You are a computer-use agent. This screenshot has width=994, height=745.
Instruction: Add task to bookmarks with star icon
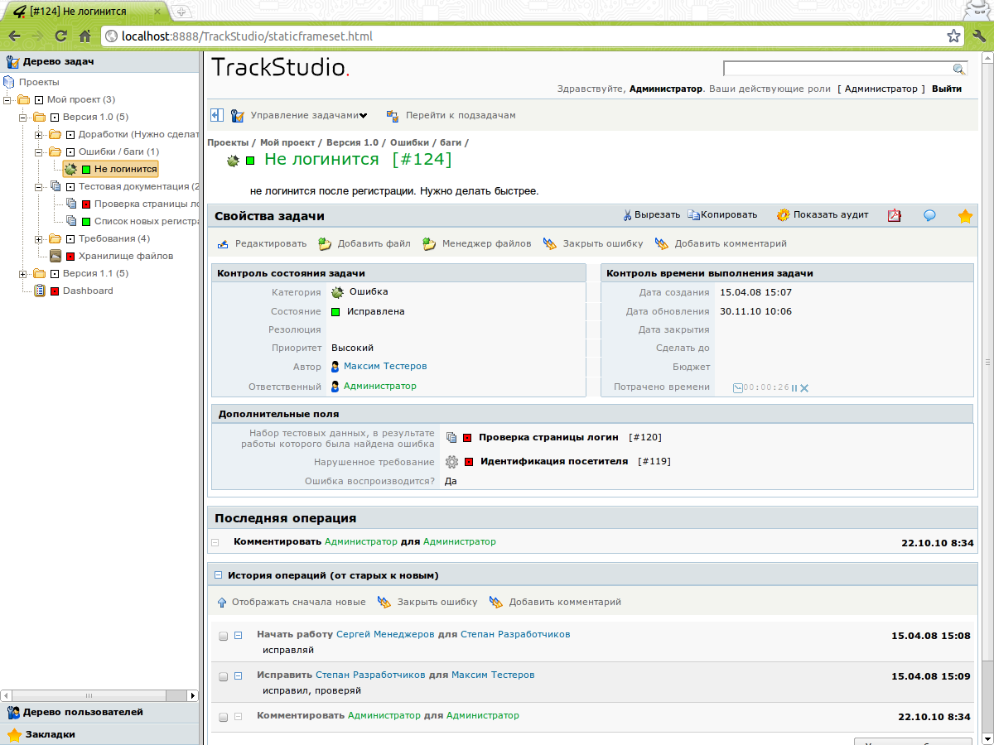(965, 216)
